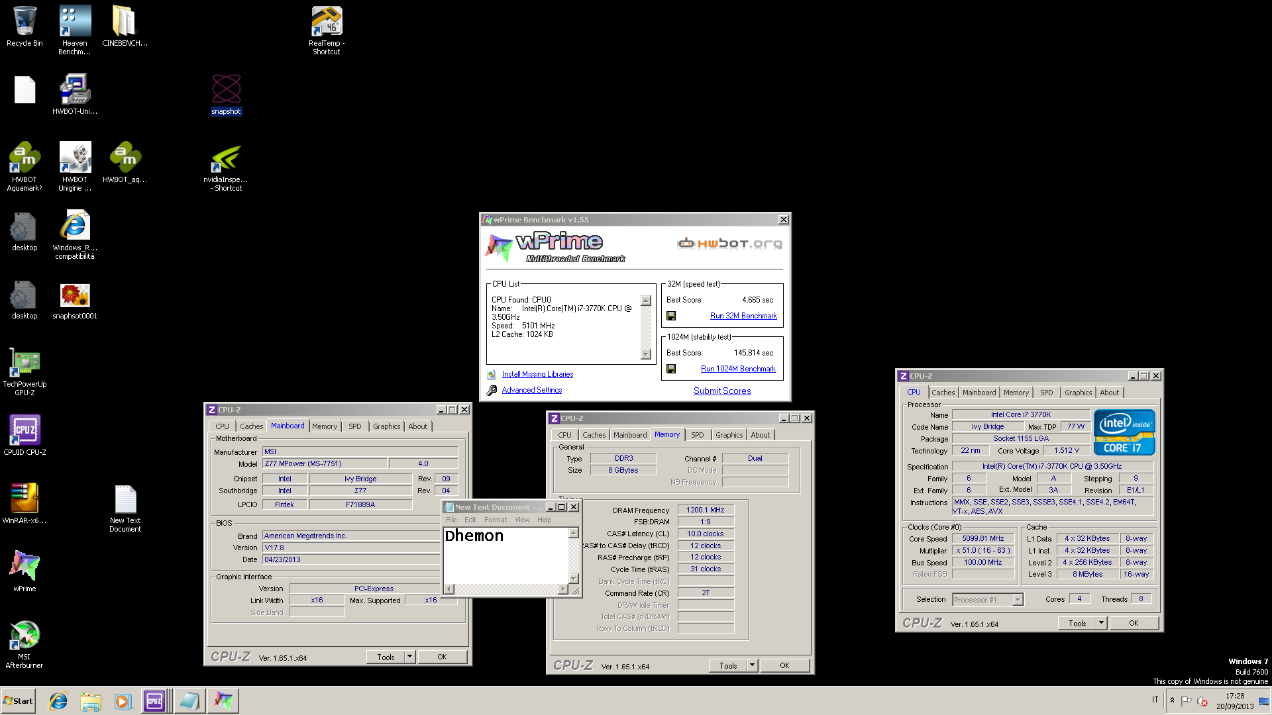Click the 32M save score floppy icon
This screenshot has height=715, width=1272.
671,316
